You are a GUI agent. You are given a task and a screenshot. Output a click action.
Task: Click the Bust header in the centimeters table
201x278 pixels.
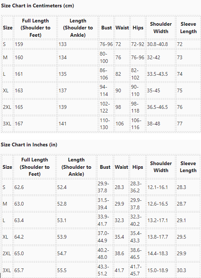(x=107, y=28)
